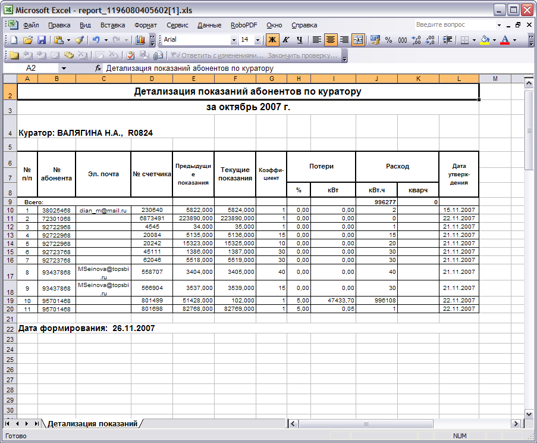Viewport: 537px width, 443px height.
Task: Click the Create Outlook Task clipboard-check icon
Action: [x=130, y=55]
